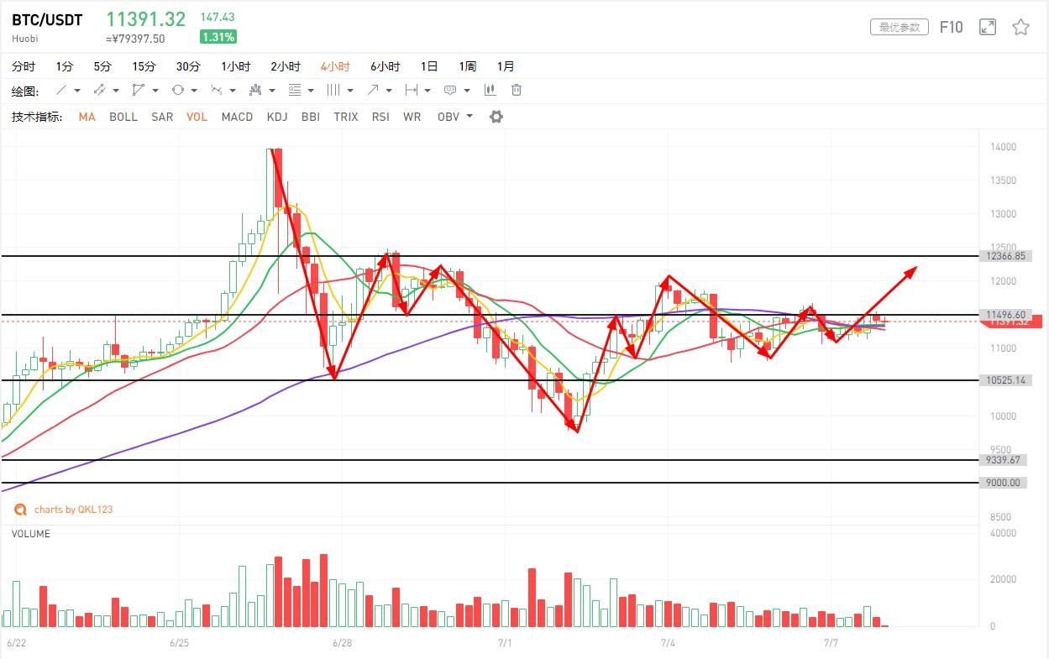Switch to 2小时 interval
Viewport: 1049px width, 659px height.
click(286, 66)
